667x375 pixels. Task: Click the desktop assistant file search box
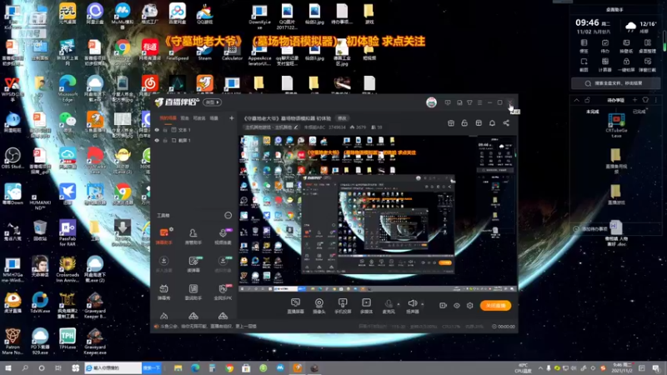(615, 83)
